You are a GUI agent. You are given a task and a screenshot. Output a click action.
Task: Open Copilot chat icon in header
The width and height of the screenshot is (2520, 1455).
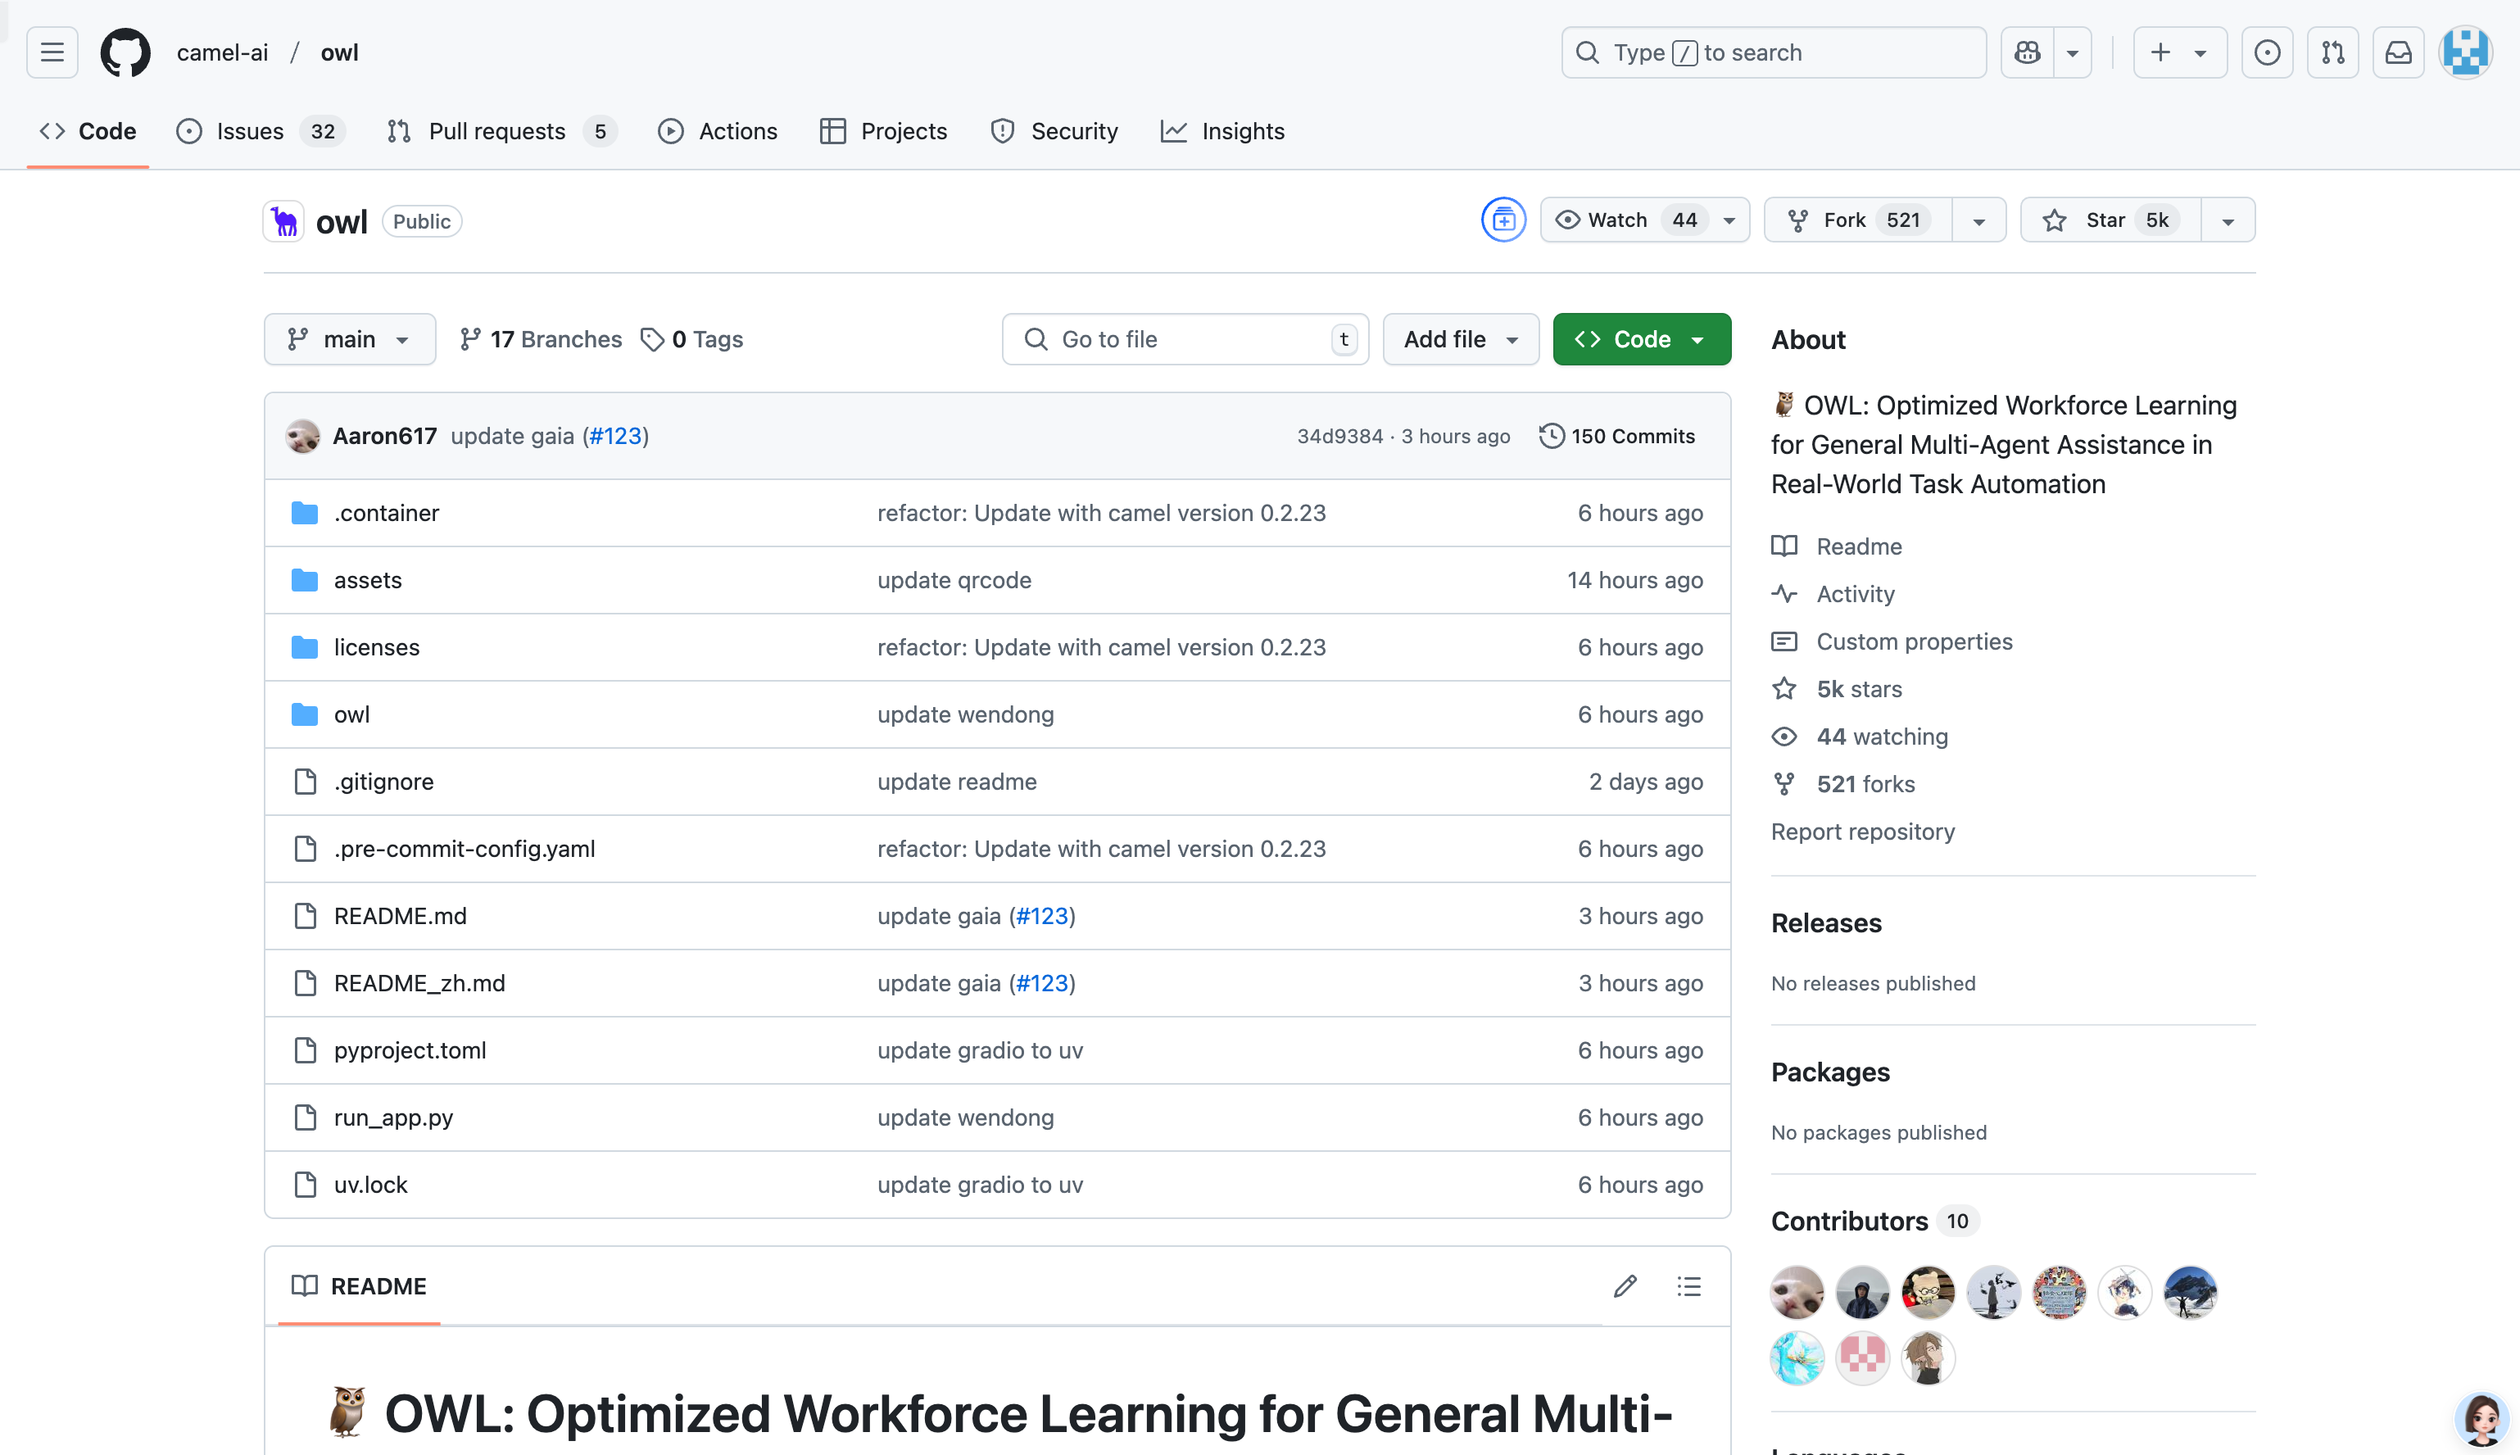tap(2028, 52)
